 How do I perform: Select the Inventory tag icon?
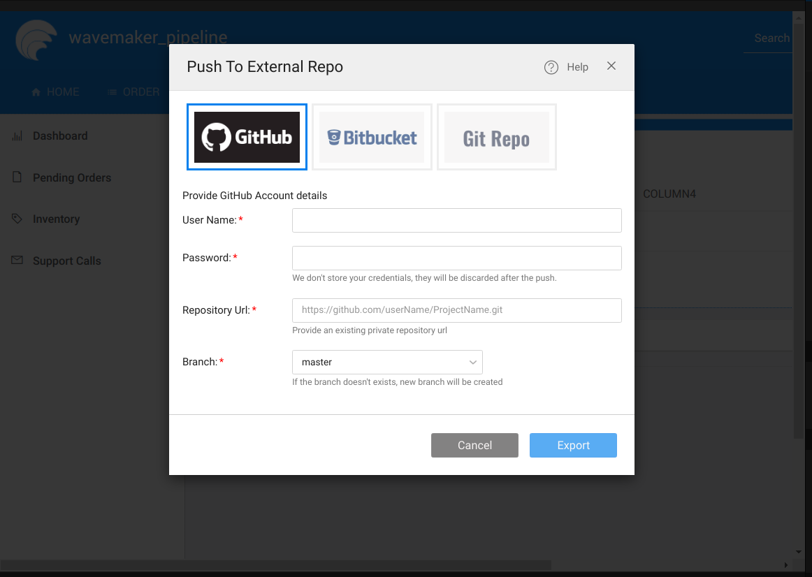[17, 219]
